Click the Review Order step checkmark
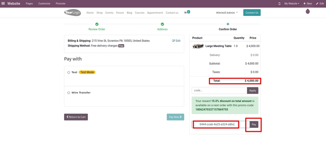 coord(97,24)
